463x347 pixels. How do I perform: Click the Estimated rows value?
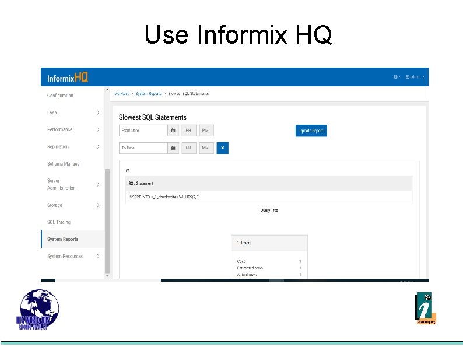click(x=300, y=268)
